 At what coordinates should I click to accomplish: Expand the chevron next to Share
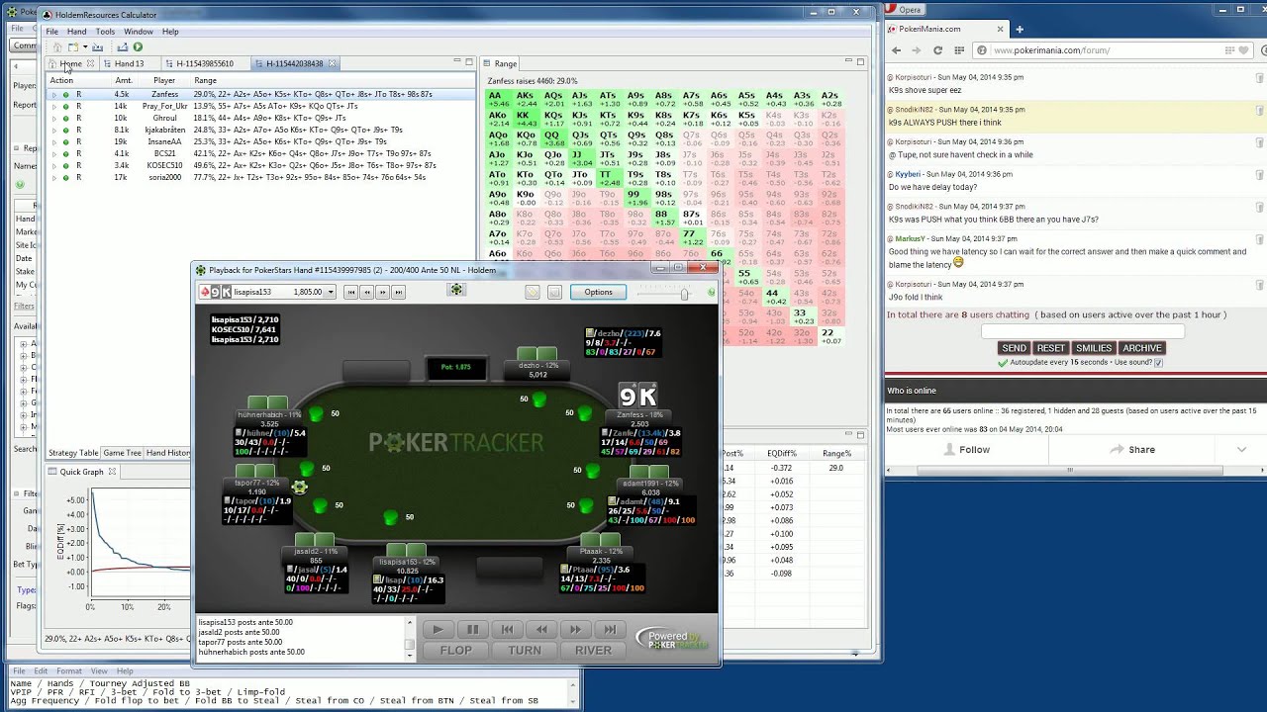tap(1241, 449)
